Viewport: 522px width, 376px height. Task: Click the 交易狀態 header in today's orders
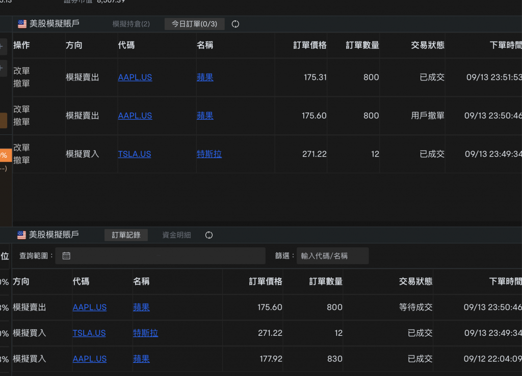tap(428, 45)
